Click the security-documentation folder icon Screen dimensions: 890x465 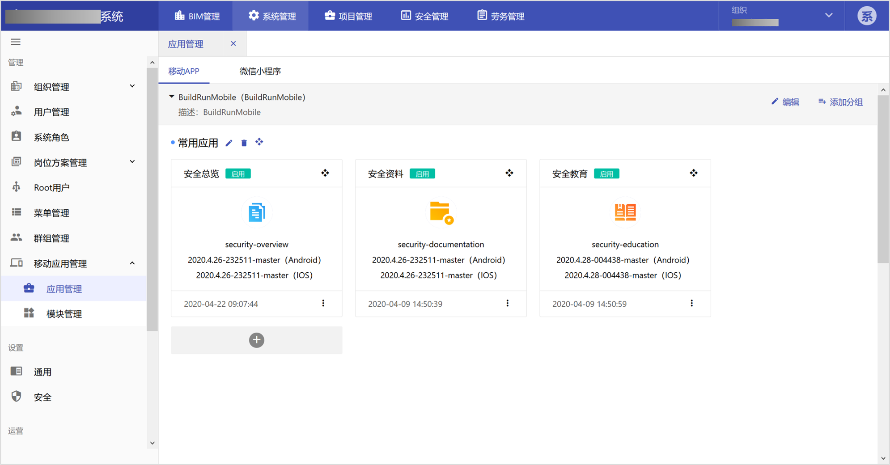(441, 212)
